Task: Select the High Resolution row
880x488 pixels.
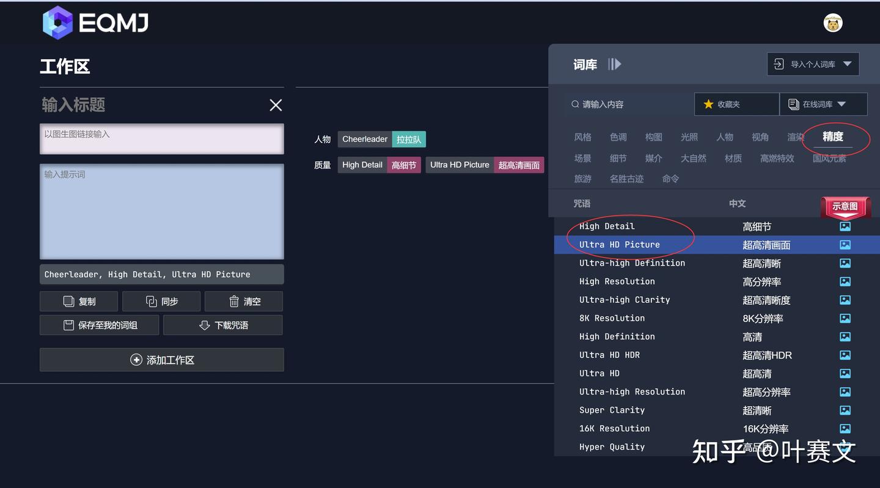Action: coord(717,282)
